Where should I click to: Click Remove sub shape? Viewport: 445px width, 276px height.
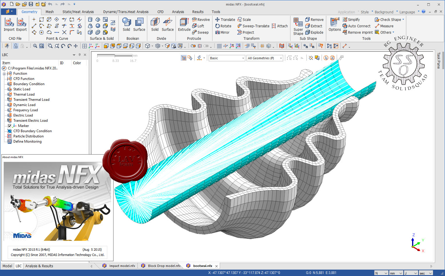click(314, 19)
